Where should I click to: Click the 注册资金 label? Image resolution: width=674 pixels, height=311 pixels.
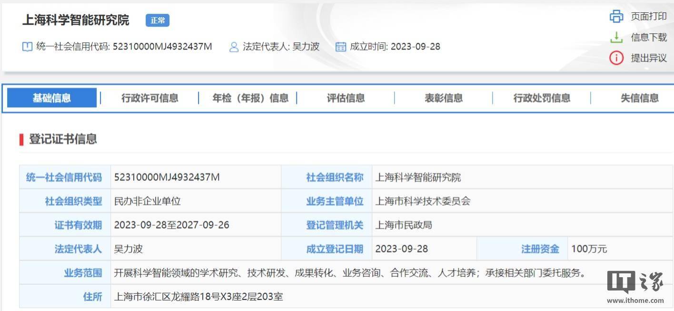tap(540, 249)
